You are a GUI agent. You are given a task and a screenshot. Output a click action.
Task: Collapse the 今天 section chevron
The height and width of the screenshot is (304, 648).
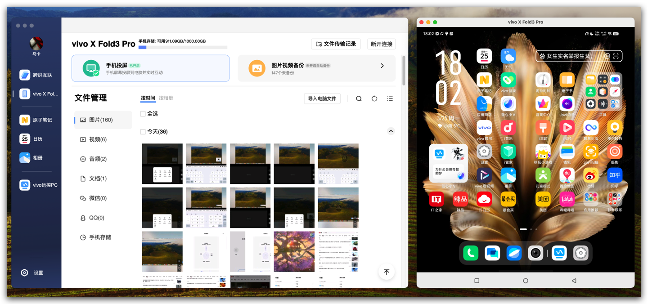[x=391, y=131]
